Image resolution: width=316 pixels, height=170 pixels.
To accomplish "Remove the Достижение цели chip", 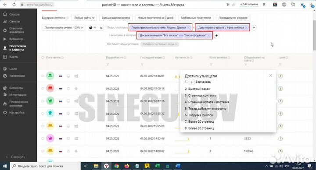I will (x=209, y=35).
